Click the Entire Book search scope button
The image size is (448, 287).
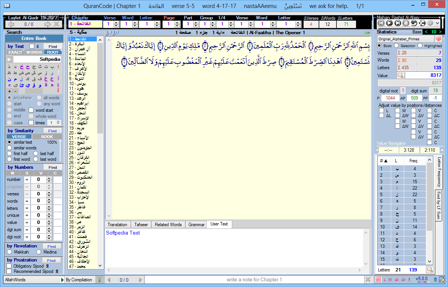34,38
